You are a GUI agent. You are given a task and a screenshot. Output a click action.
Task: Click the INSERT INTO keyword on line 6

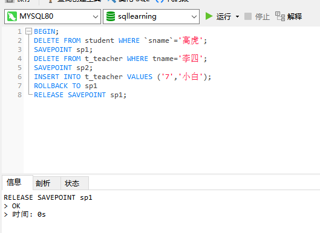tap(57, 77)
